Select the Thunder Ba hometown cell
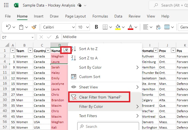 click(x=150, y=73)
